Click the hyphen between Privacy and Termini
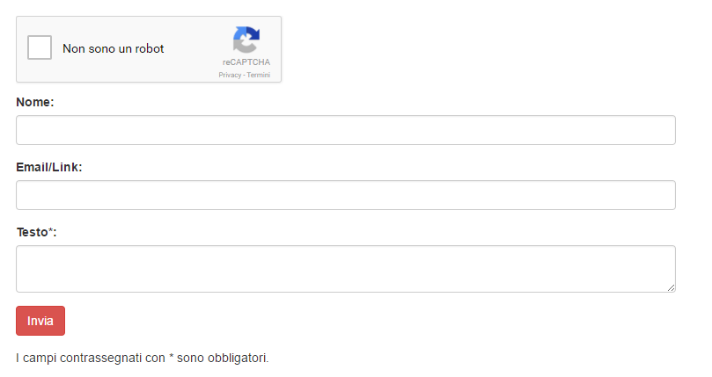The width and height of the screenshot is (712, 377). [x=244, y=76]
